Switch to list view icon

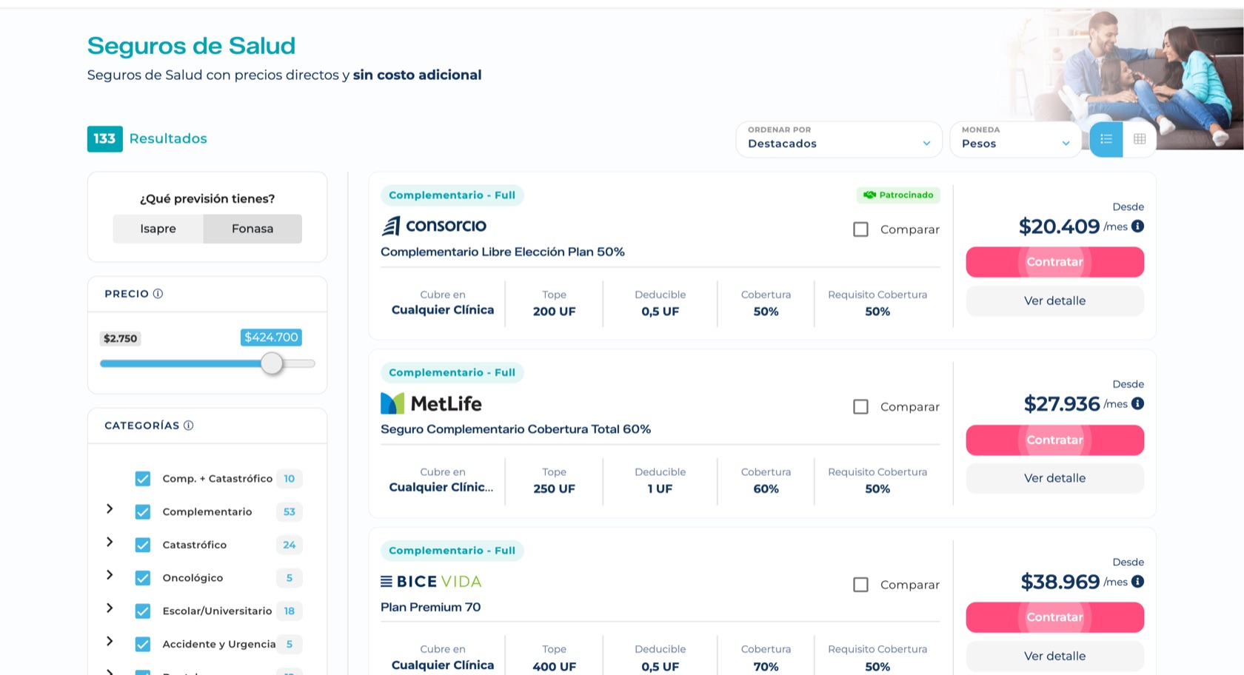[1106, 139]
